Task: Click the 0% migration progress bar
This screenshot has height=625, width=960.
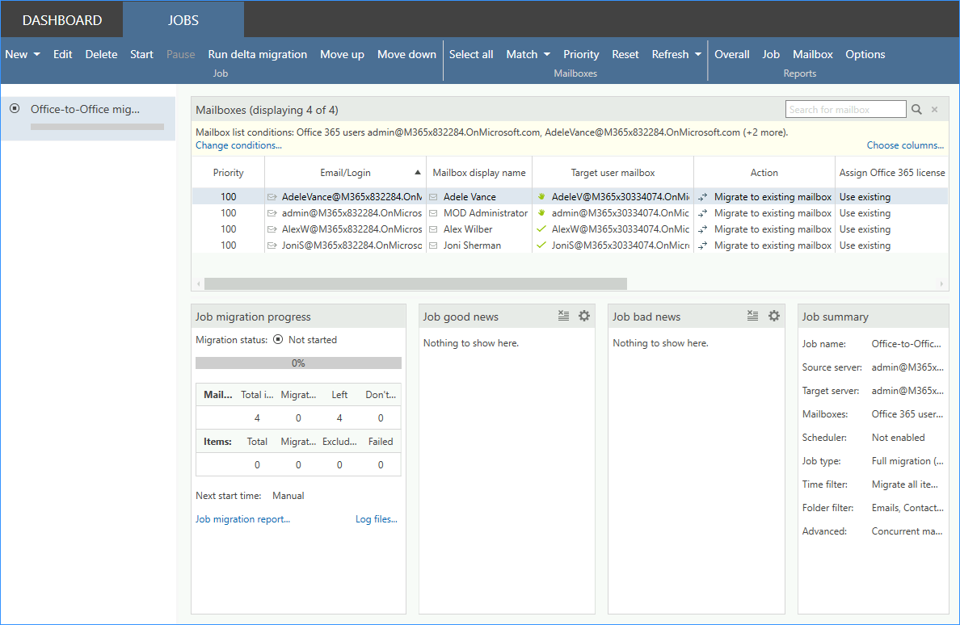Action: click(298, 363)
